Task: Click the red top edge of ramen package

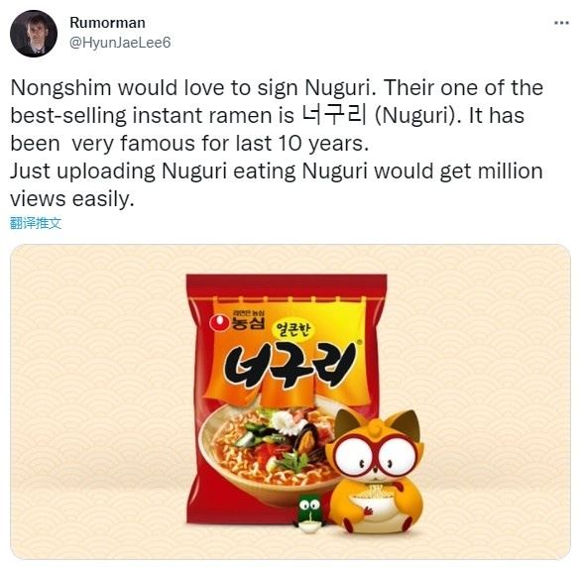Action: coord(287,285)
